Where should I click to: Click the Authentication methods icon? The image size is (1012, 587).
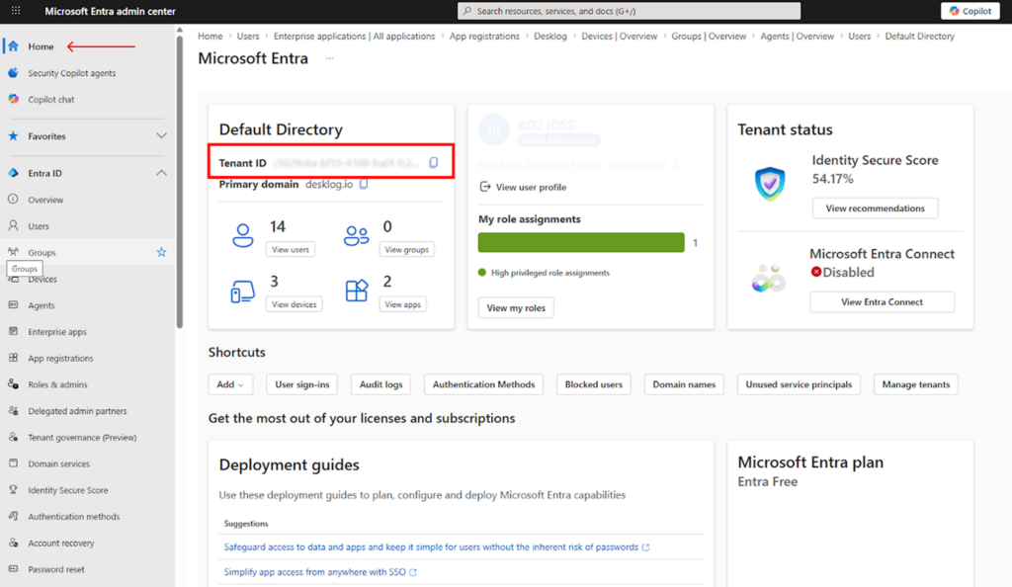(x=13, y=517)
